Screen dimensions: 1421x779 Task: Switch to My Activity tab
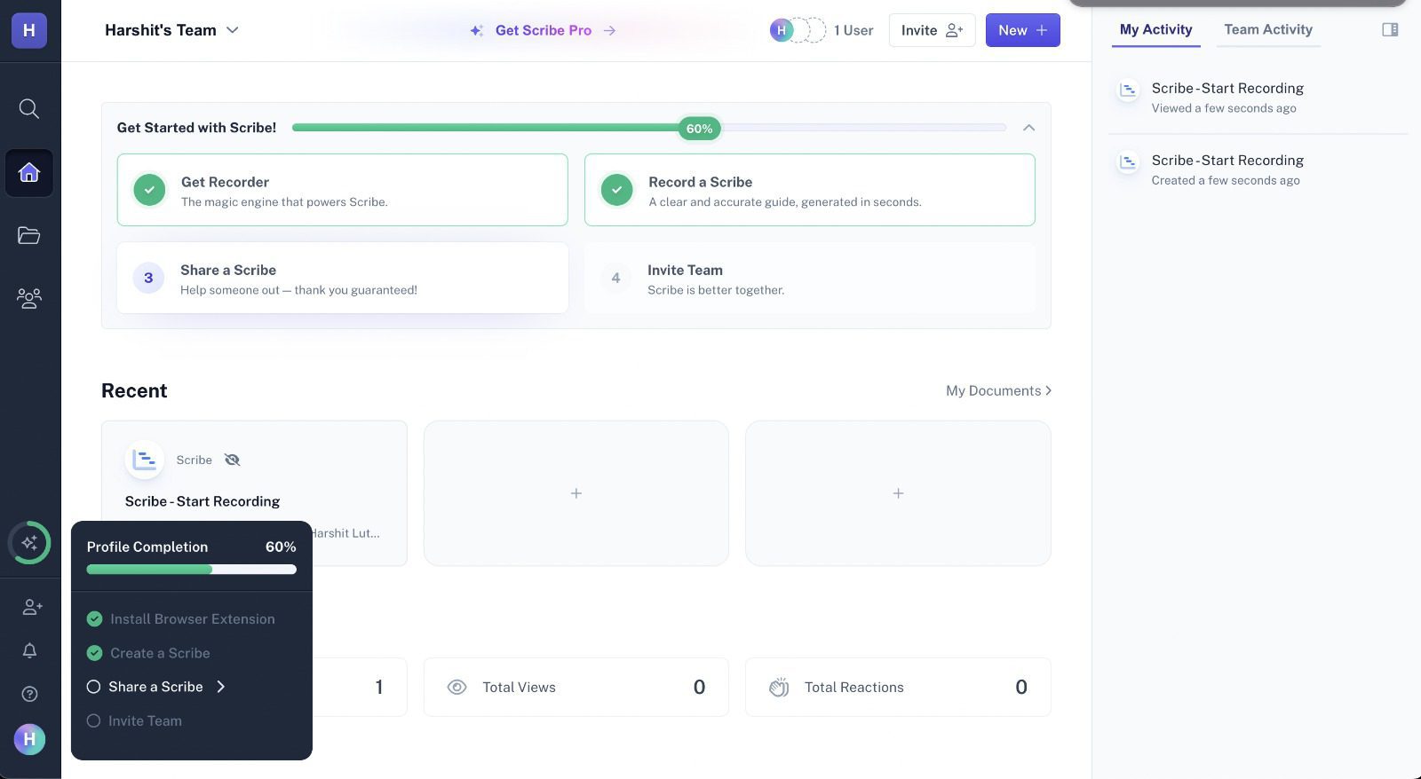click(x=1155, y=29)
